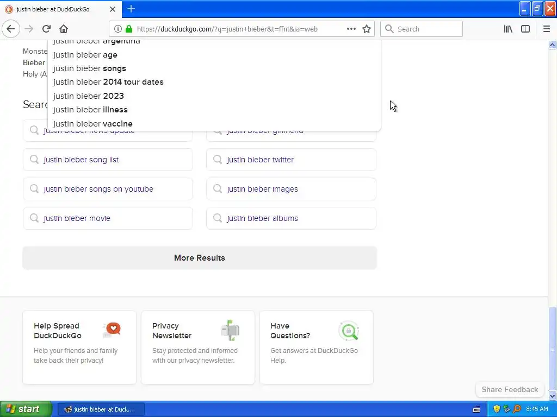Click the DuckDuckGo favicon on the tab
This screenshot has height=417, width=557.
(9, 9)
